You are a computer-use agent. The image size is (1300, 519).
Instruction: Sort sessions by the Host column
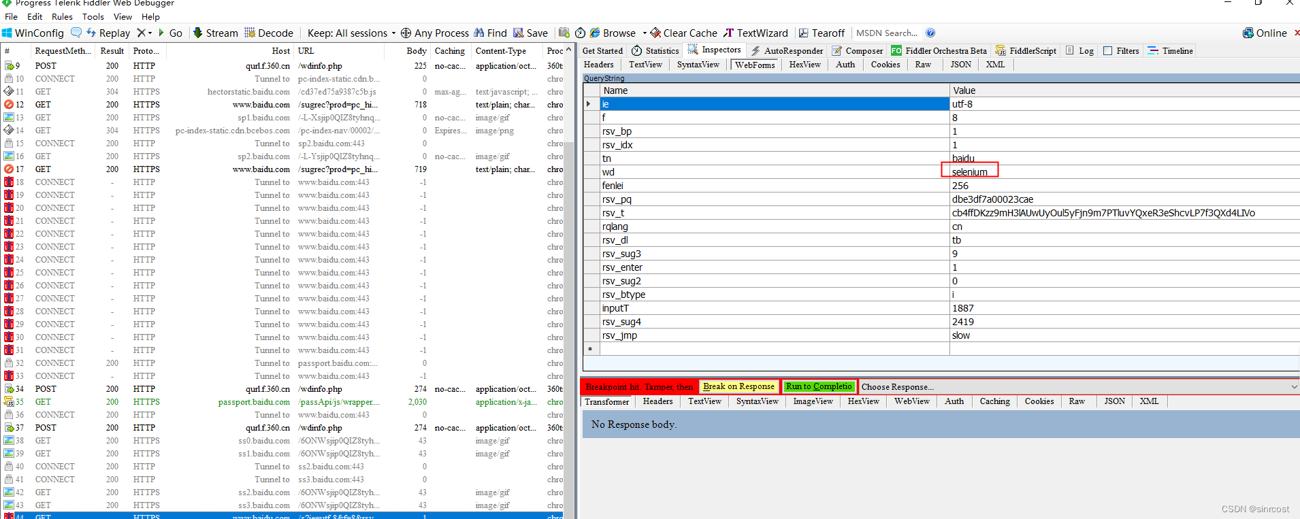point(231,50)
